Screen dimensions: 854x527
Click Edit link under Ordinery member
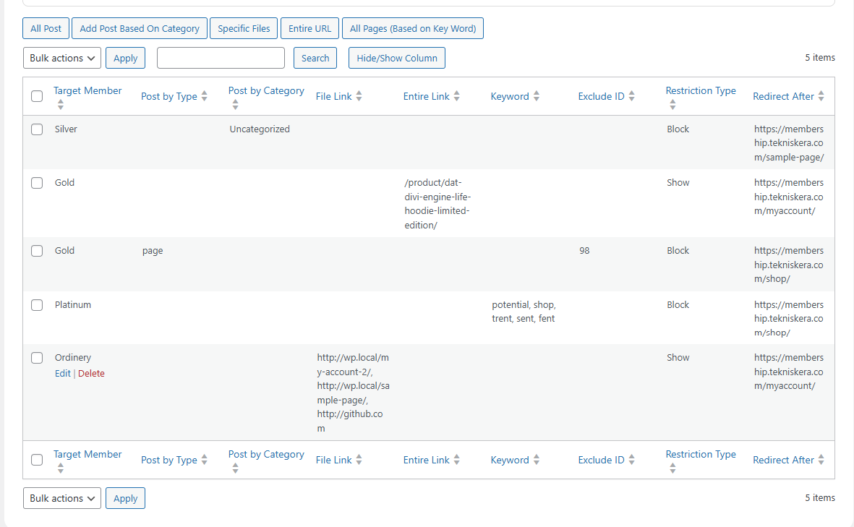pyautogui.click(x=63, y=374)
